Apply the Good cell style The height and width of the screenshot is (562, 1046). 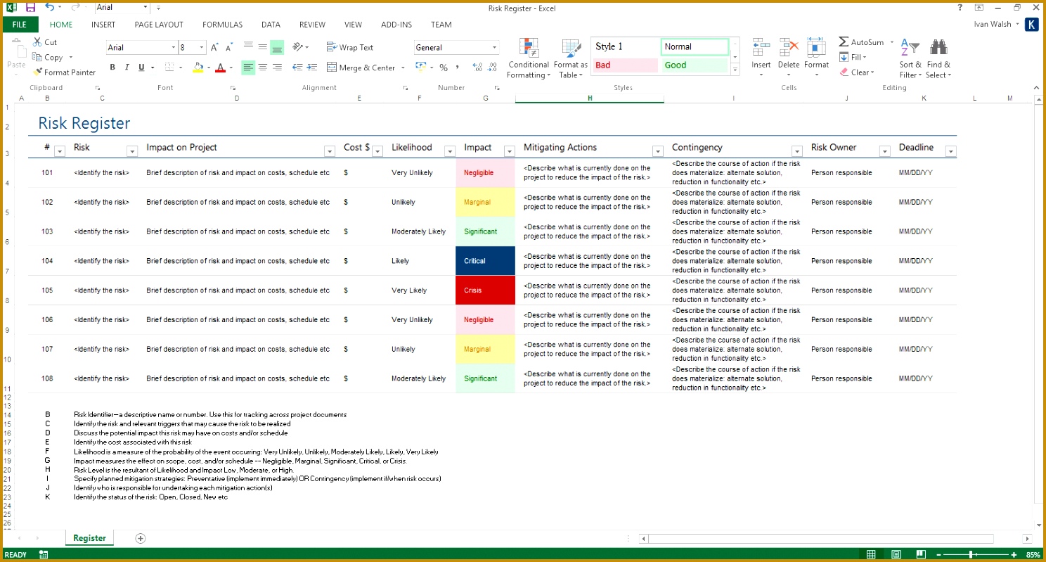point(693,65)
